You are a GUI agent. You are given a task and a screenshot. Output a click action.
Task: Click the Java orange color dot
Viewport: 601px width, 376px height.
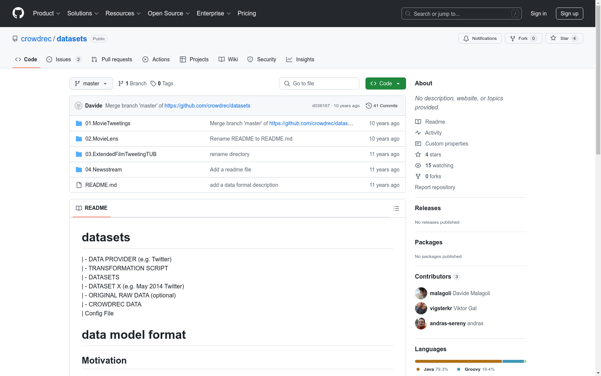pos(418,369)
